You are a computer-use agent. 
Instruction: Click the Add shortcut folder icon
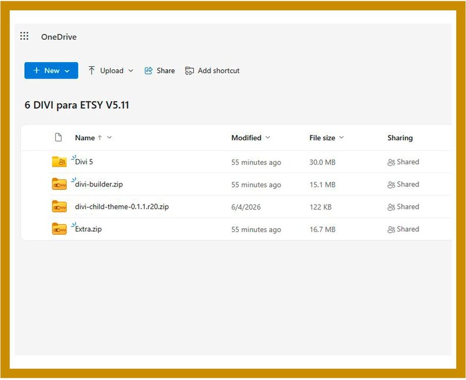tap(190, 70)
